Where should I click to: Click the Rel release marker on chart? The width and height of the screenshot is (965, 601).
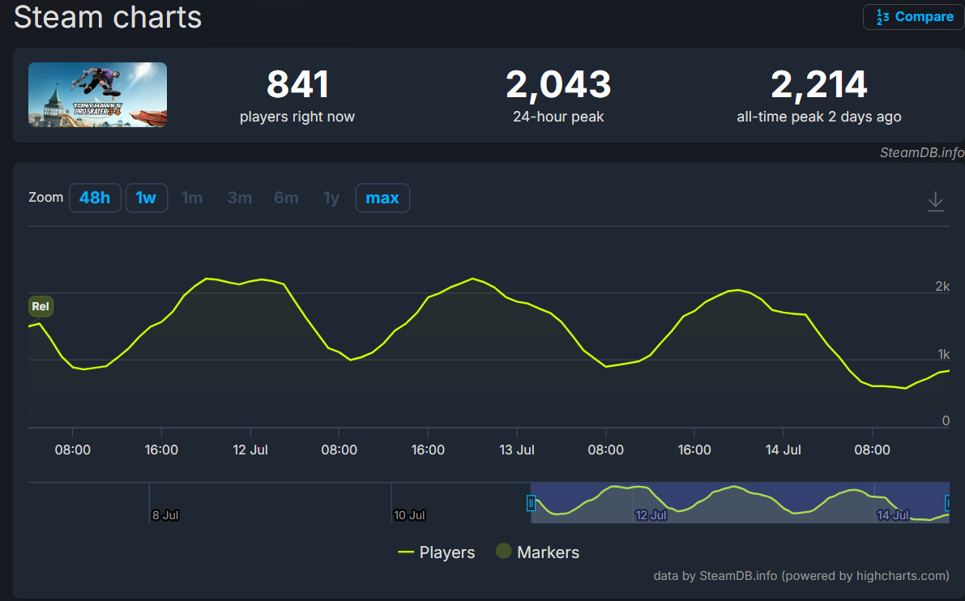pos(41,306)
